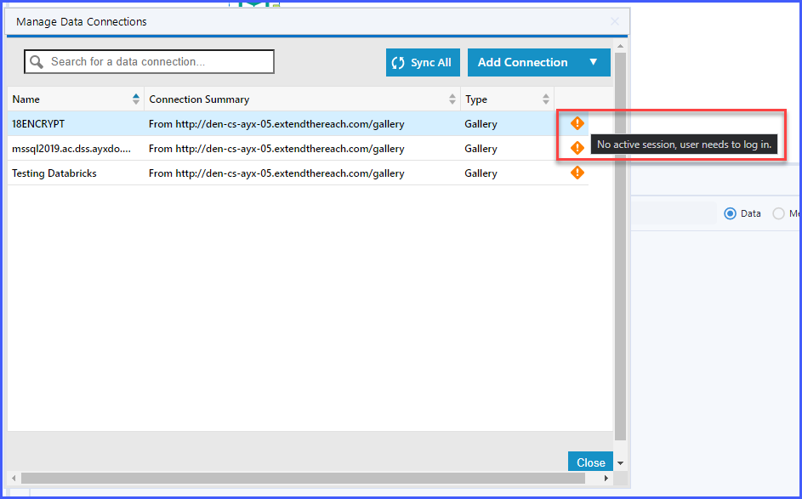
Task: Click the vertical scrollbar down arrow
Action: (x=621, y=463)
